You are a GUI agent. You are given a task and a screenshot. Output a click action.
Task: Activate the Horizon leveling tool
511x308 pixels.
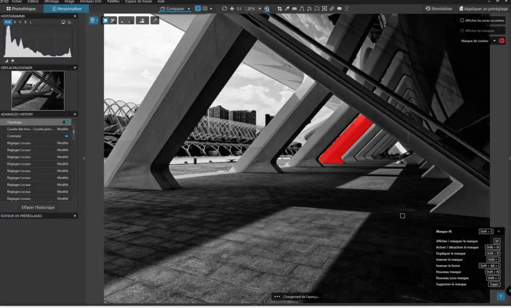point(295,9)
